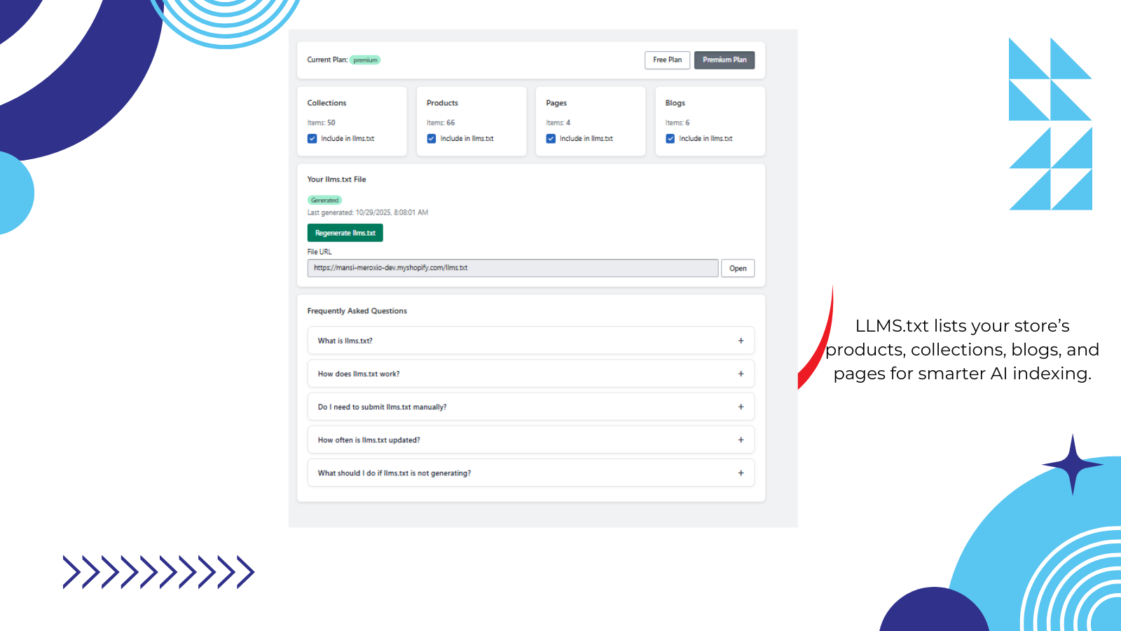Select the Free Plan button
1121x631 pixels.
pos(667,60)
